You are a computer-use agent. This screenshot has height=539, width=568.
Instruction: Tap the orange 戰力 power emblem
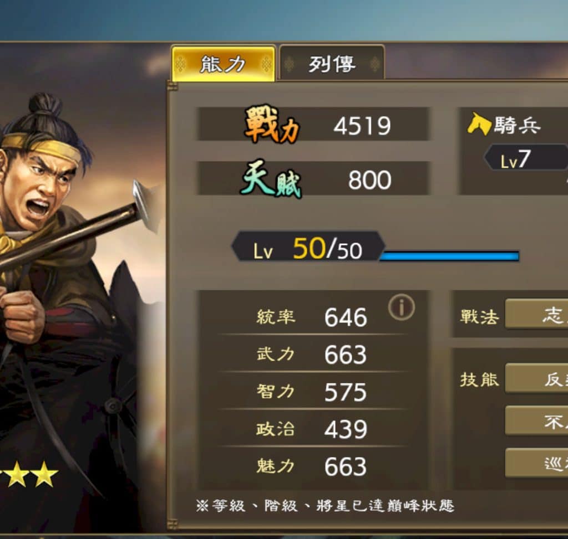click(272, 124)
